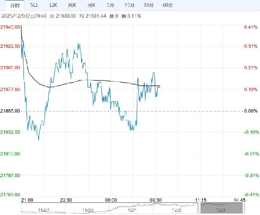Click the 09:30 time axis label
The width and height of the screenshot is (260, 215).
click(x=157, y=200)
